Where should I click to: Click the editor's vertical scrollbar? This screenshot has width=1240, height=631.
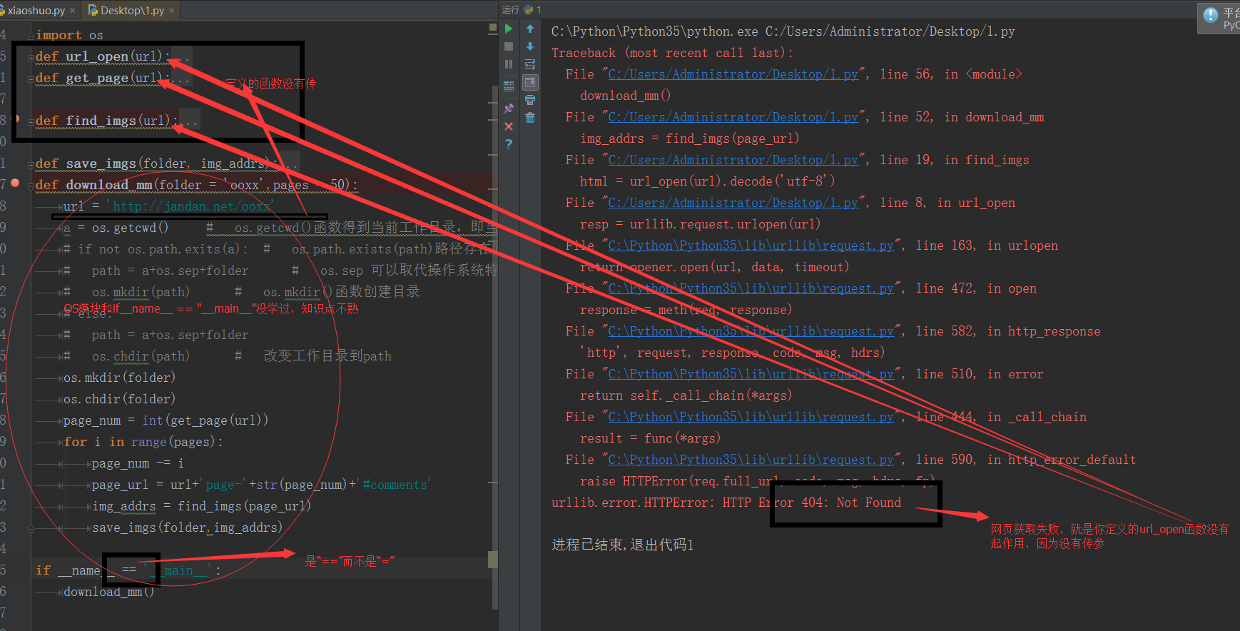494,286
